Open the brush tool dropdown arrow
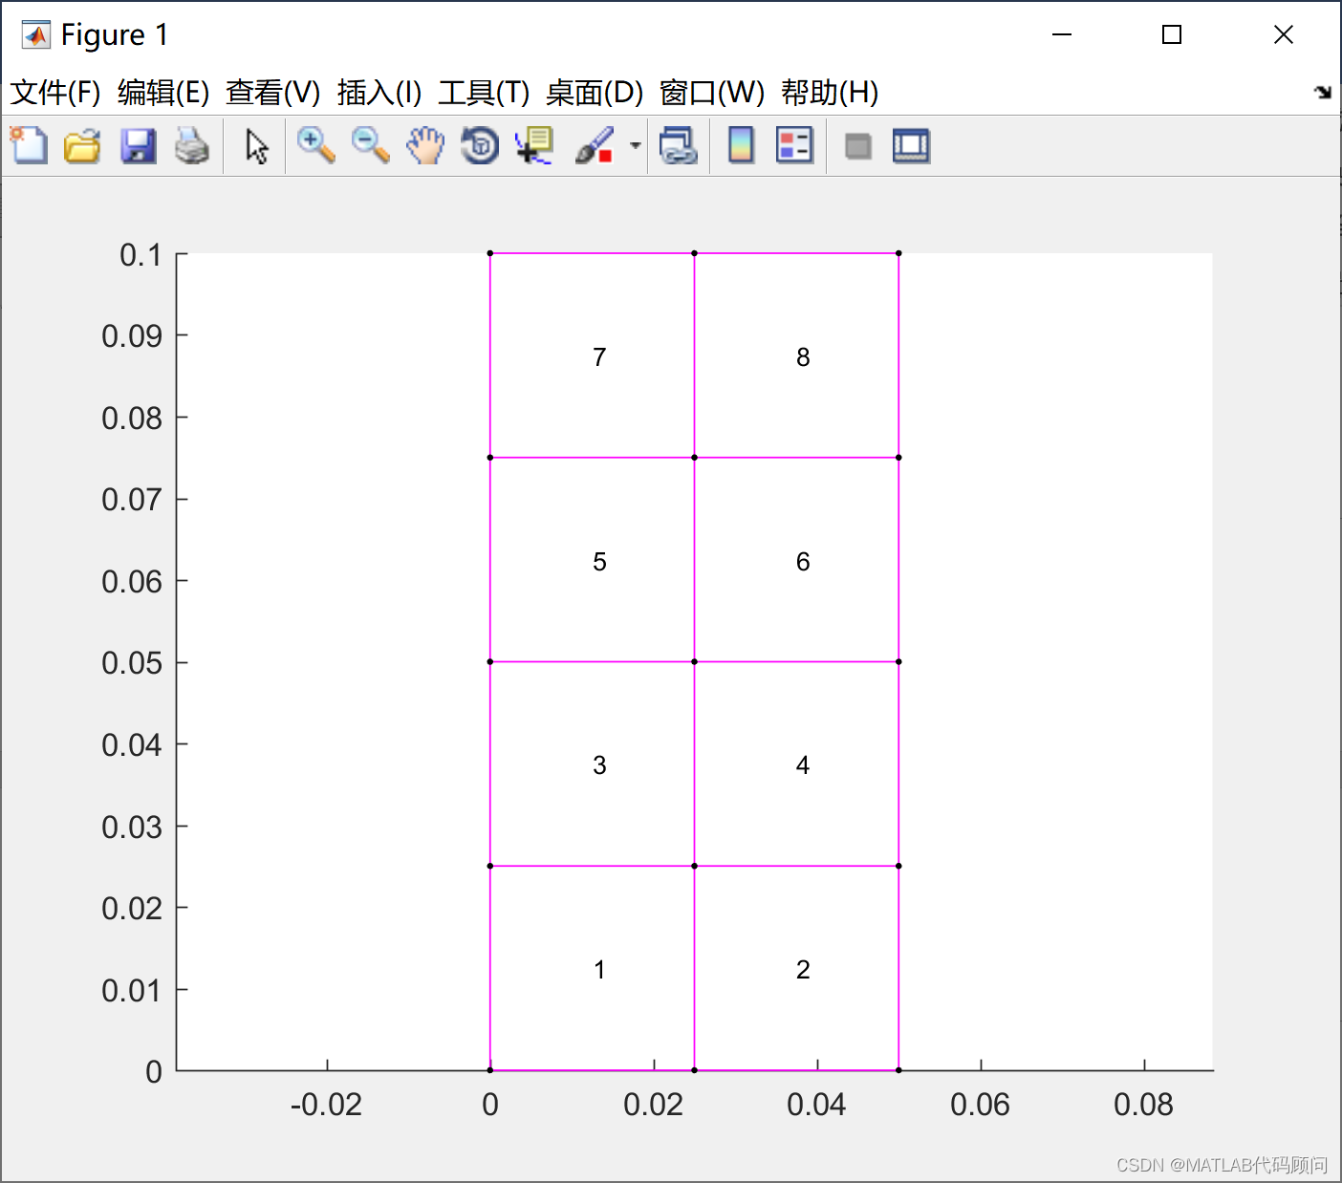This screenshot has width=1342, height=1183. pyautogui.click(x=634, y=145)
